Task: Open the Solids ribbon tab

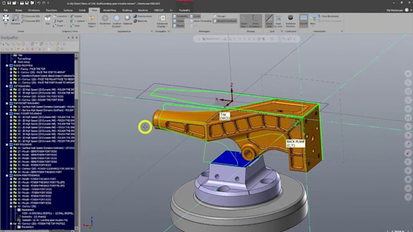Action: coord(82,10)
